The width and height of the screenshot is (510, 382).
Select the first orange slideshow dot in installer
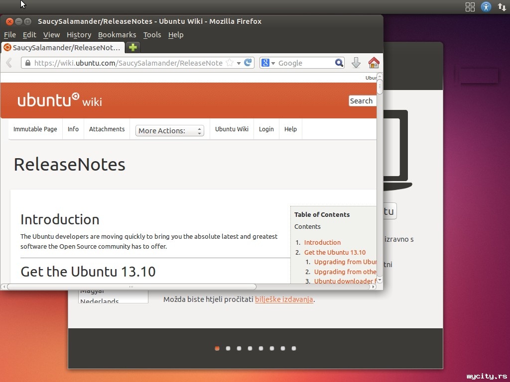217,348
